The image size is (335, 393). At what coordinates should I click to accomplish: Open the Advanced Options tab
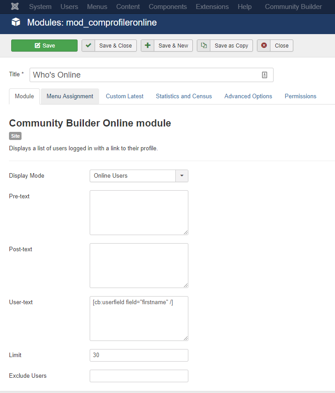tap(248, 96)
